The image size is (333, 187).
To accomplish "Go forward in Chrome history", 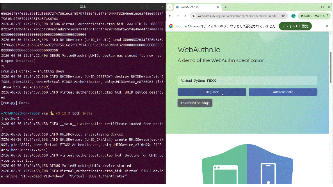I will (x=178, y=16).
